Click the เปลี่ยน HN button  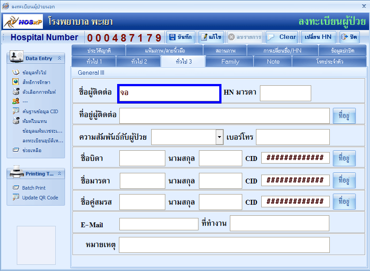click(318, 37)
